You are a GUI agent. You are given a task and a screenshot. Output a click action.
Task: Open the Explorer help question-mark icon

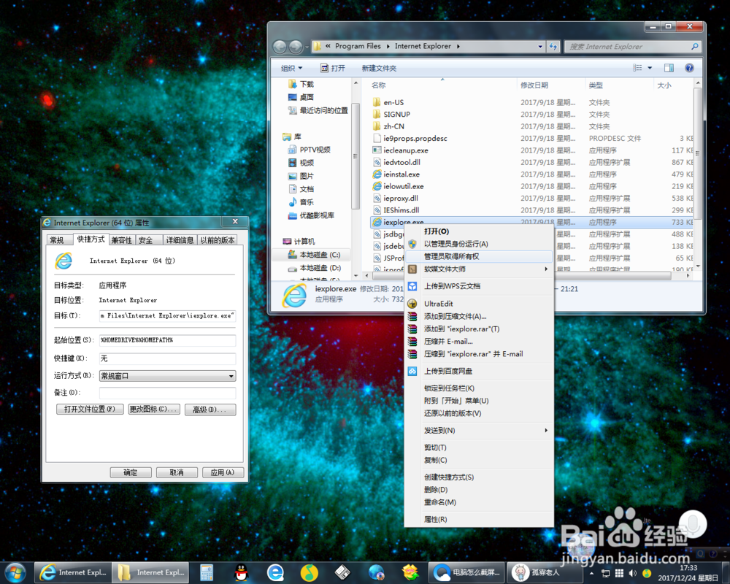(690, 68)
